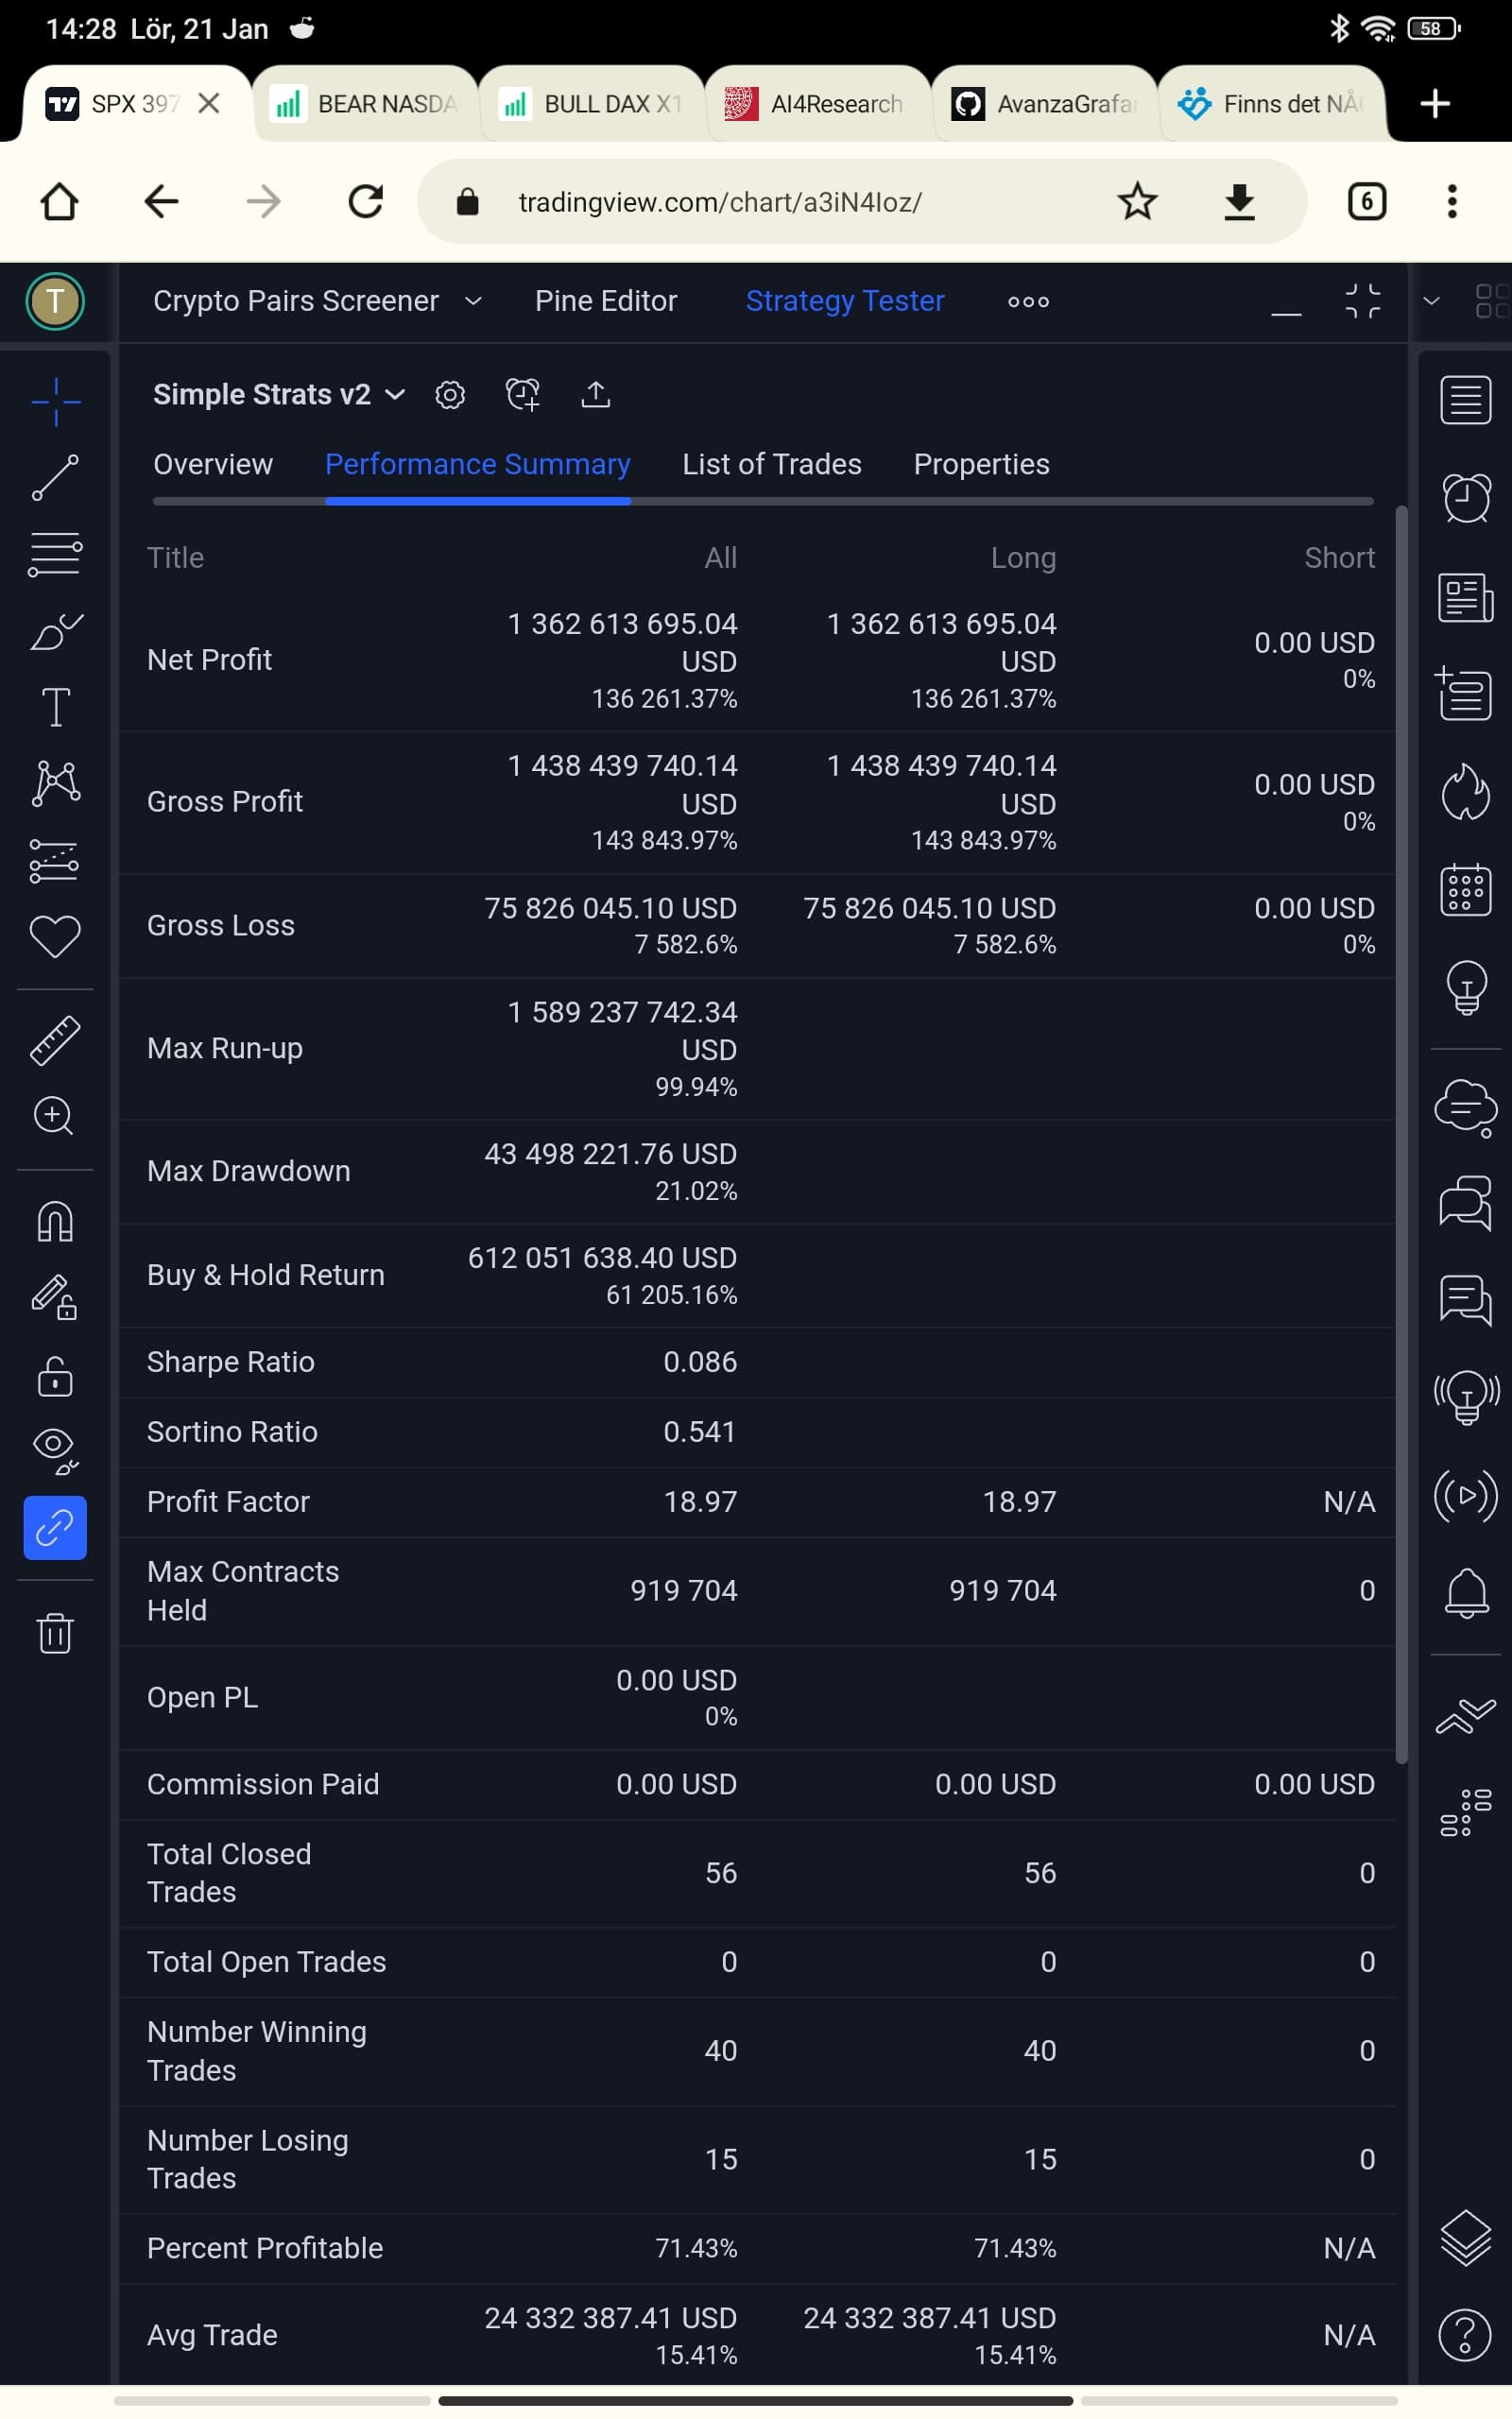Click the tradingview.com address bar
Screen dimensions: 1512x2419
coord(719,202)
